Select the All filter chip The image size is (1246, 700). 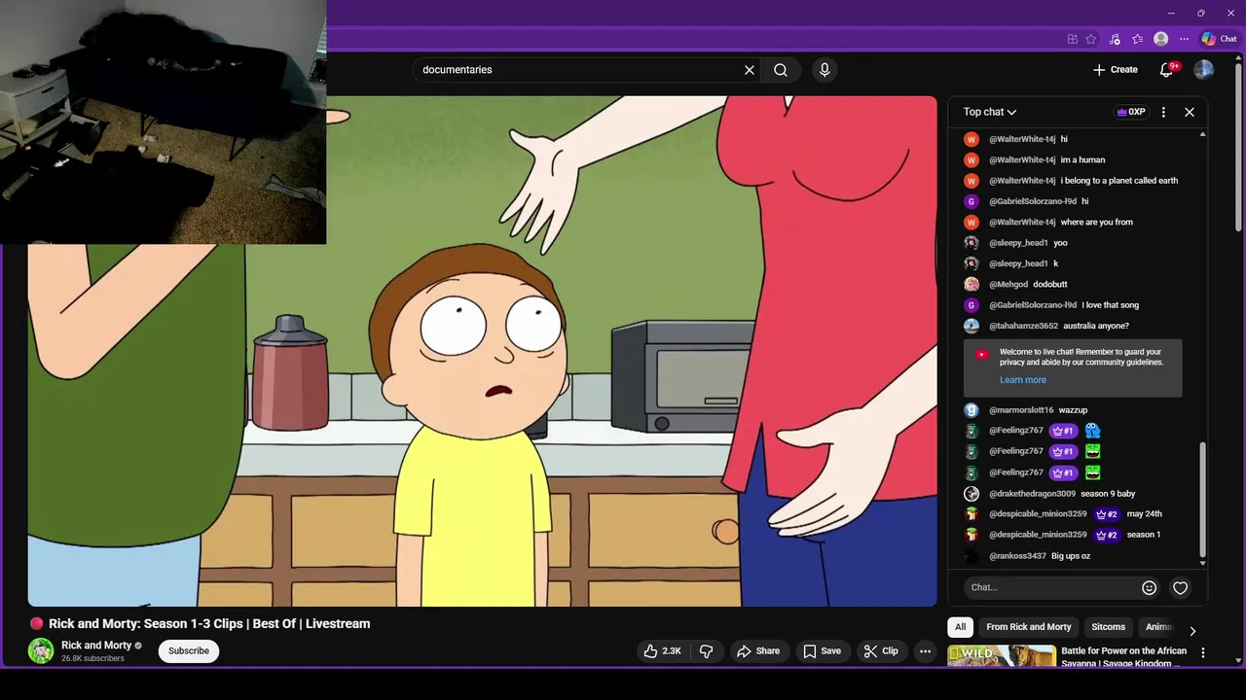point(961,627)
